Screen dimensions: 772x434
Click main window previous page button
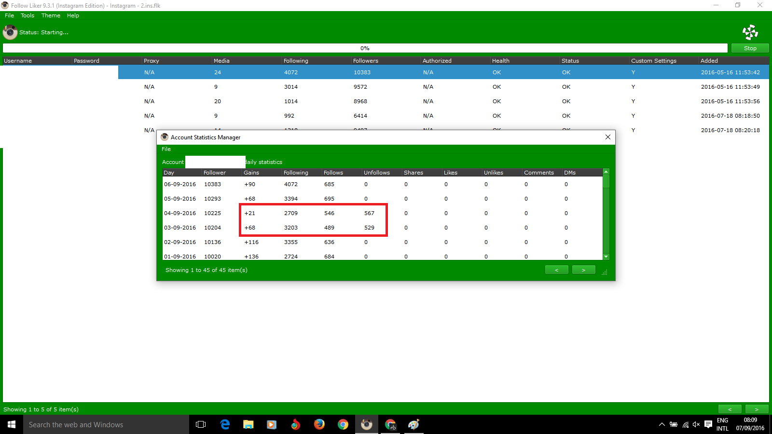pos(730,409)
